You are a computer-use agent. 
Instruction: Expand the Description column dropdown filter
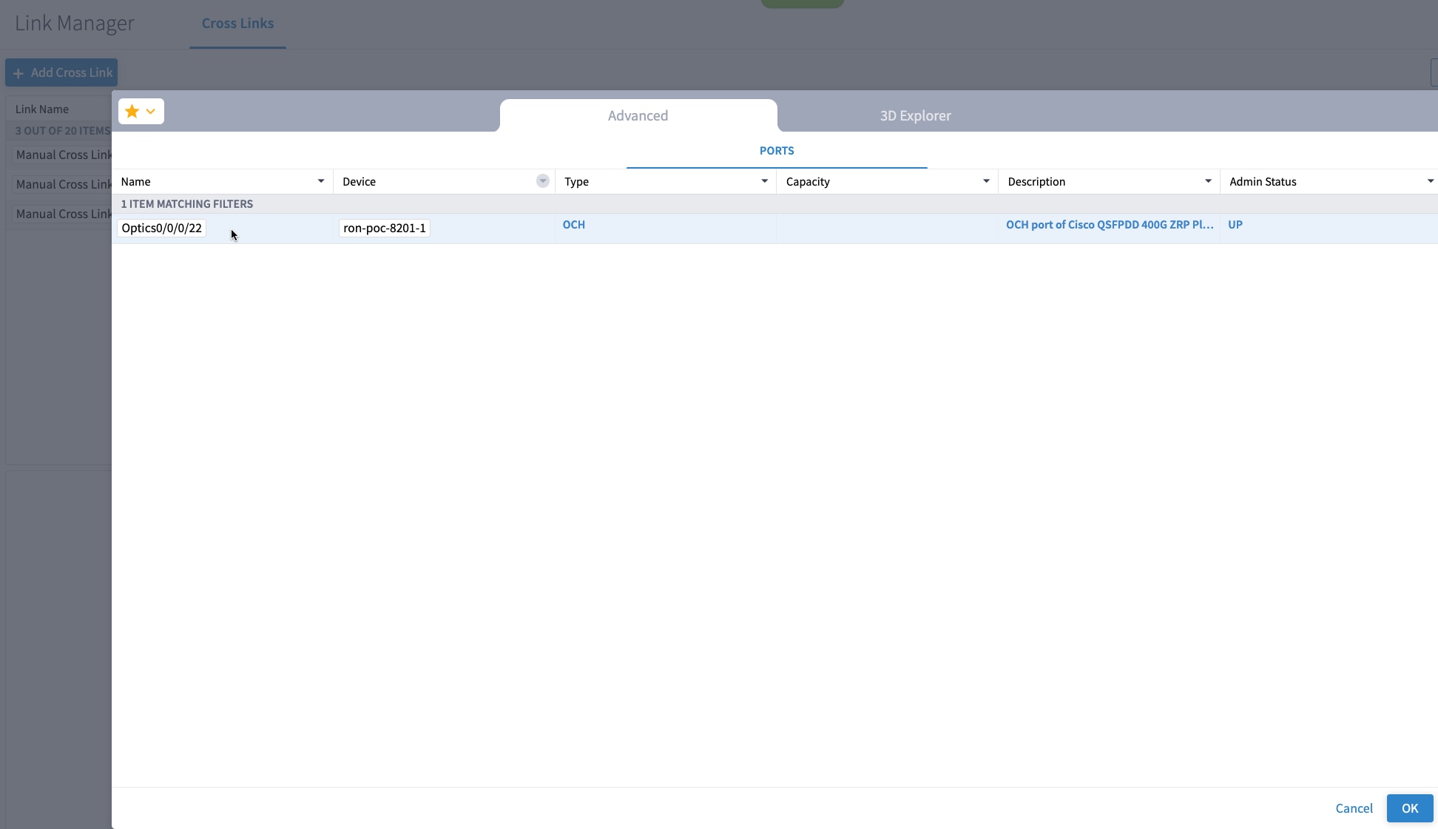tap(1208, 180)
